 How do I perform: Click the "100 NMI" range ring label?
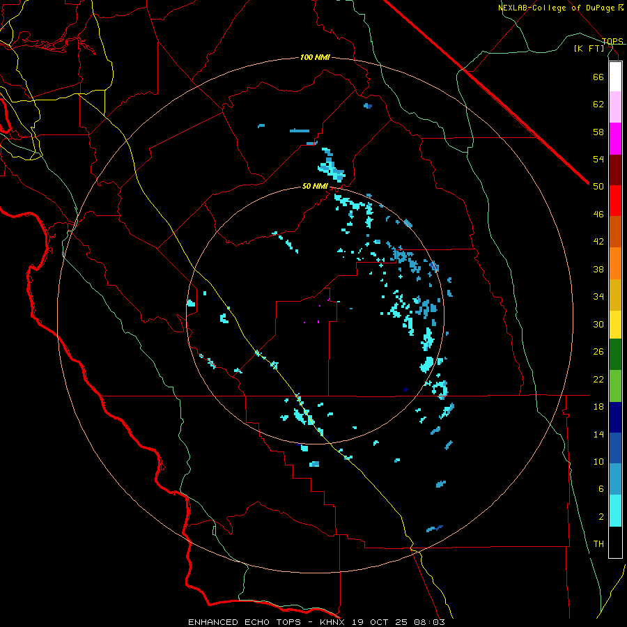click(x=315, y=57)
